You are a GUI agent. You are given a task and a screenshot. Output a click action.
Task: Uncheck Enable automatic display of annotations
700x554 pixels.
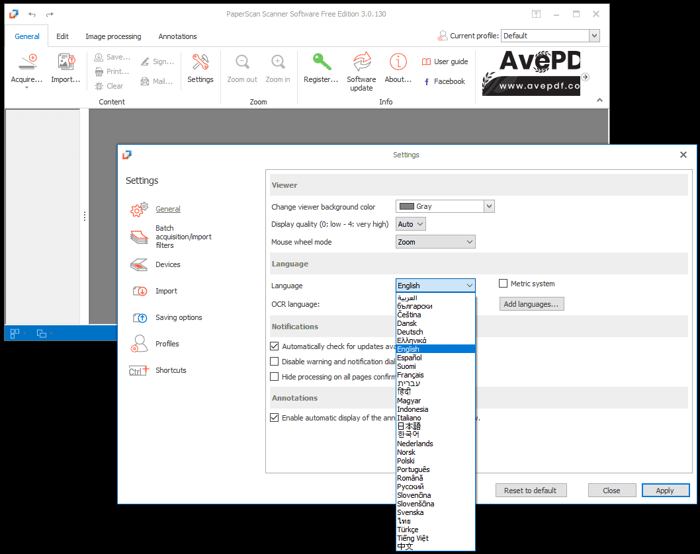click(x=275, y=418)
